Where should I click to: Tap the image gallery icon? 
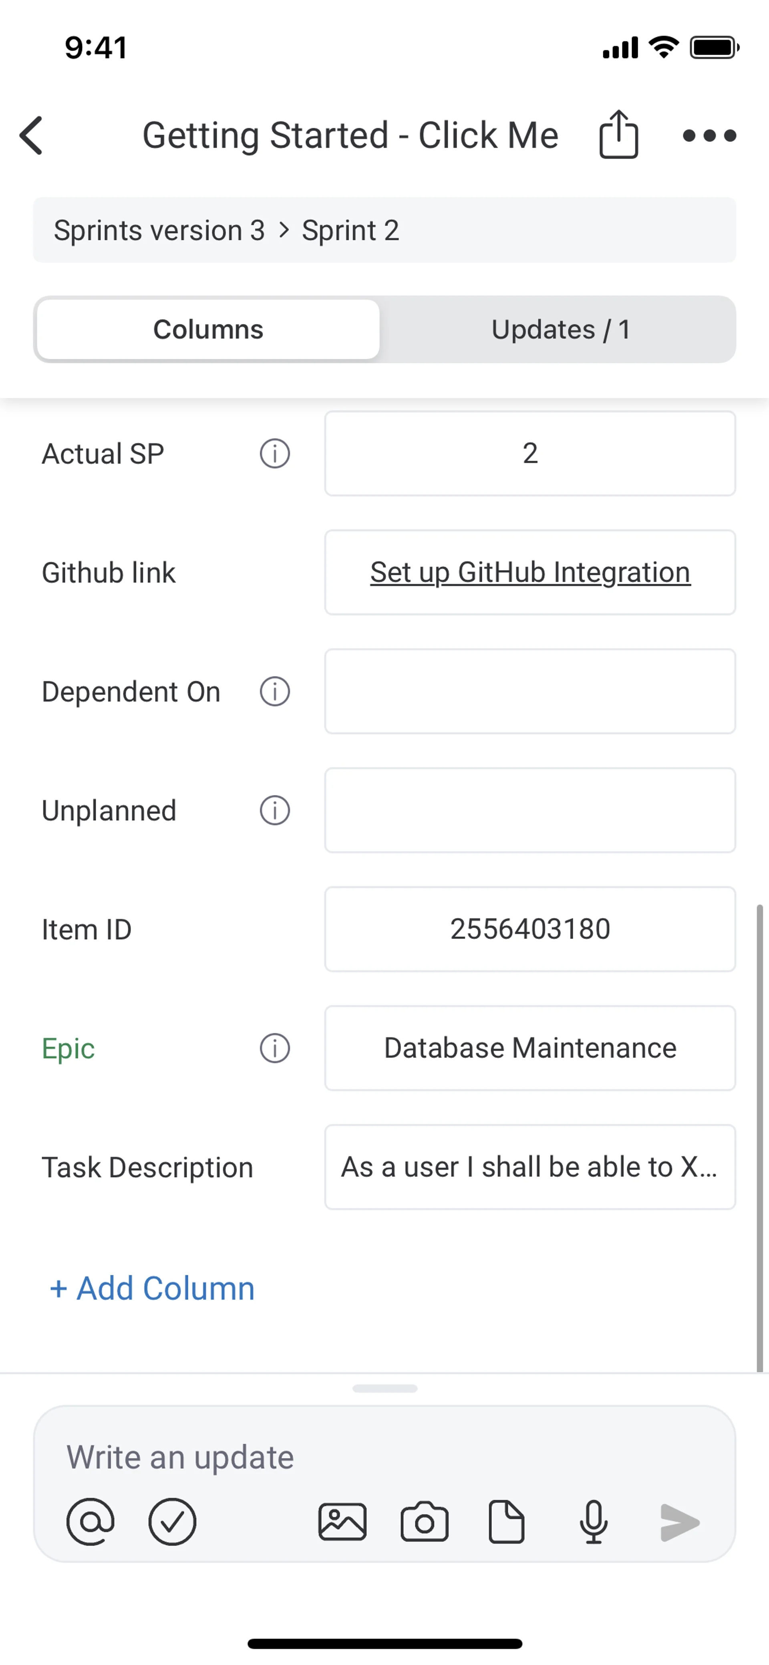pyautogui.click(x=342, y=1522)
